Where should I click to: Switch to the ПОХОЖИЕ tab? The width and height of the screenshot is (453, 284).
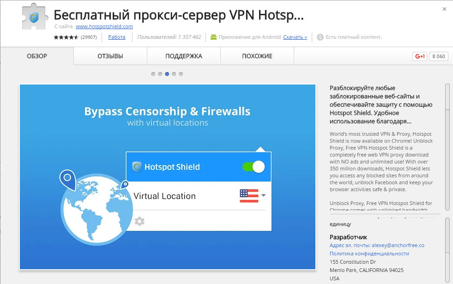257,56
